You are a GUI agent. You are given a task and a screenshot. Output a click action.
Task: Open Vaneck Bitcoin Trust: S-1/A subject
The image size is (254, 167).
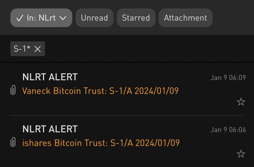click(x=100, y=91)
